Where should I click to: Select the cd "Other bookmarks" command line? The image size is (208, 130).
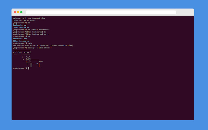coord(31,30)
